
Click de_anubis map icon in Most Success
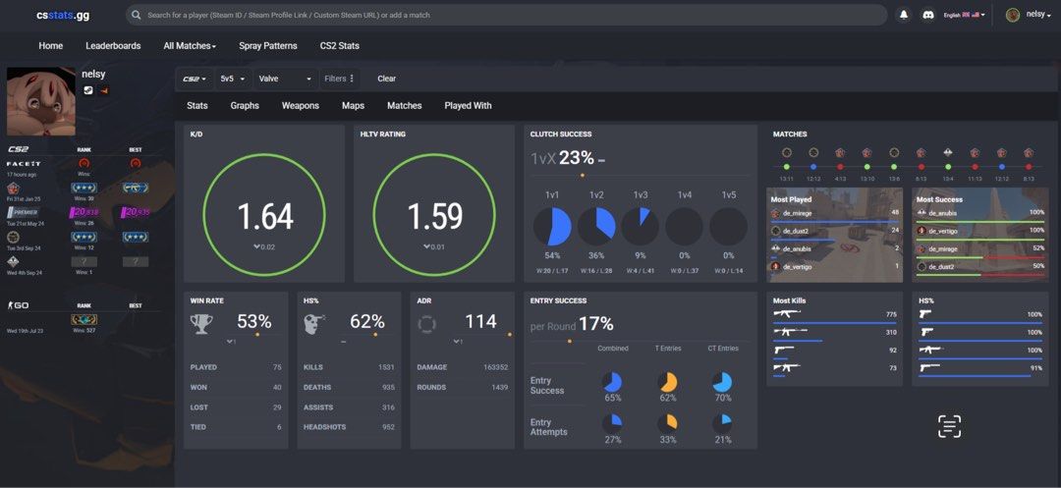[921, 213]
